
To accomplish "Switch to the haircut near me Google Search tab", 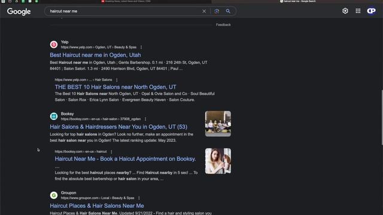I will click(297, 1).
